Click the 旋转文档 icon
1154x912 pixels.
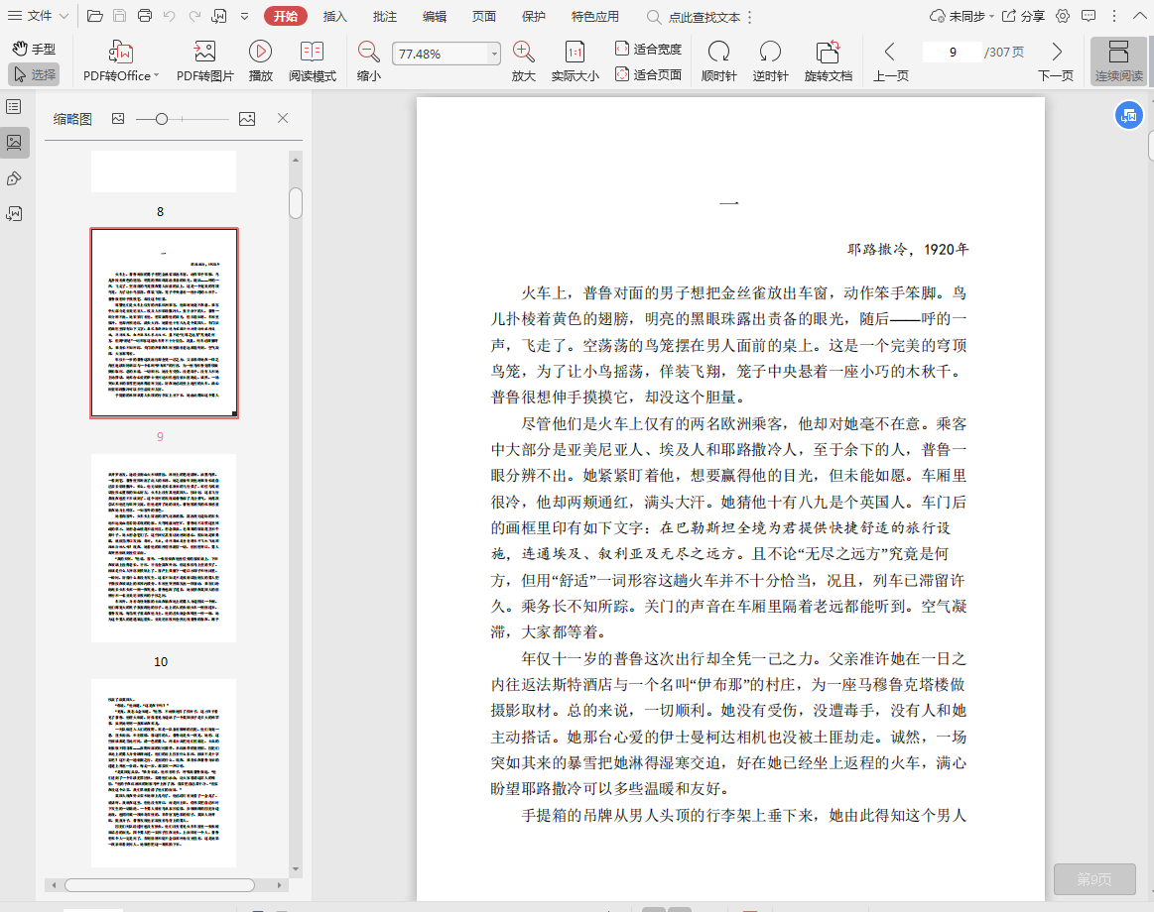(828, 52)
